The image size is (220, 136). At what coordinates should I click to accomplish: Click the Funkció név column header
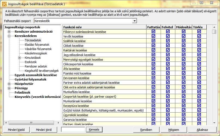[104, 27]
